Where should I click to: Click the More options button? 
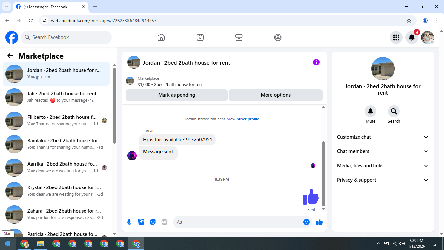pos(276,95)
